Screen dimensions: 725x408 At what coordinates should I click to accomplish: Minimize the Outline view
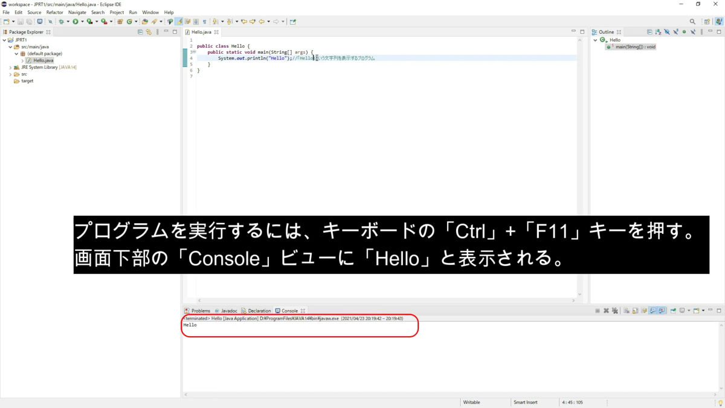click(x=710, y=31)
